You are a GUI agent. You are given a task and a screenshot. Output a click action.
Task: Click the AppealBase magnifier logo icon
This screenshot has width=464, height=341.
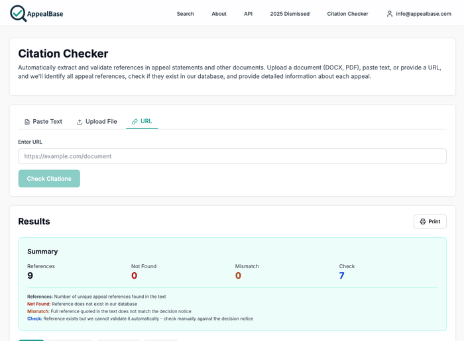click(19, 13)
